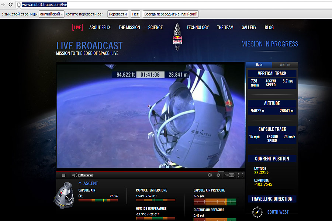Click the compass direction icon

(x=257, y=212)
